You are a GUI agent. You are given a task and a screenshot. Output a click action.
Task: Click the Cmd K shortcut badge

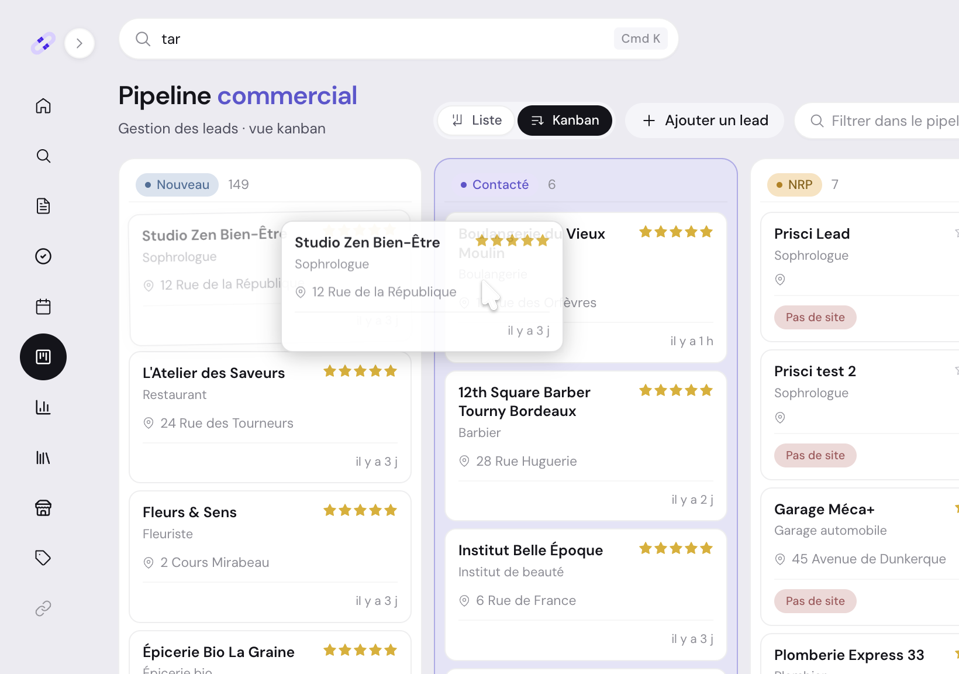pyautogui.click(x=641, y=39)
